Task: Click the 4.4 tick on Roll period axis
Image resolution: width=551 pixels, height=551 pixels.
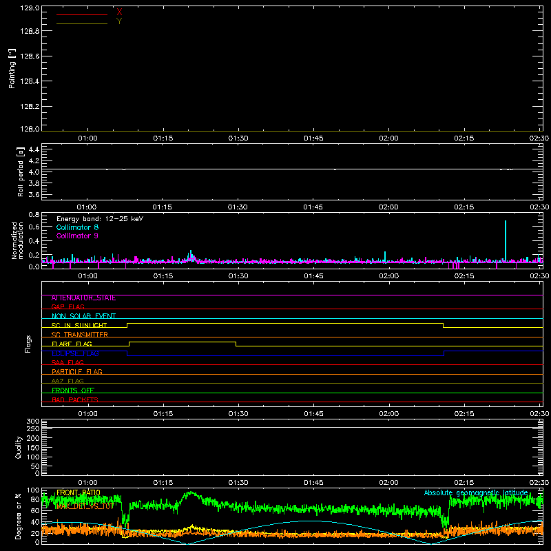Action: click(x=34, y=149)
